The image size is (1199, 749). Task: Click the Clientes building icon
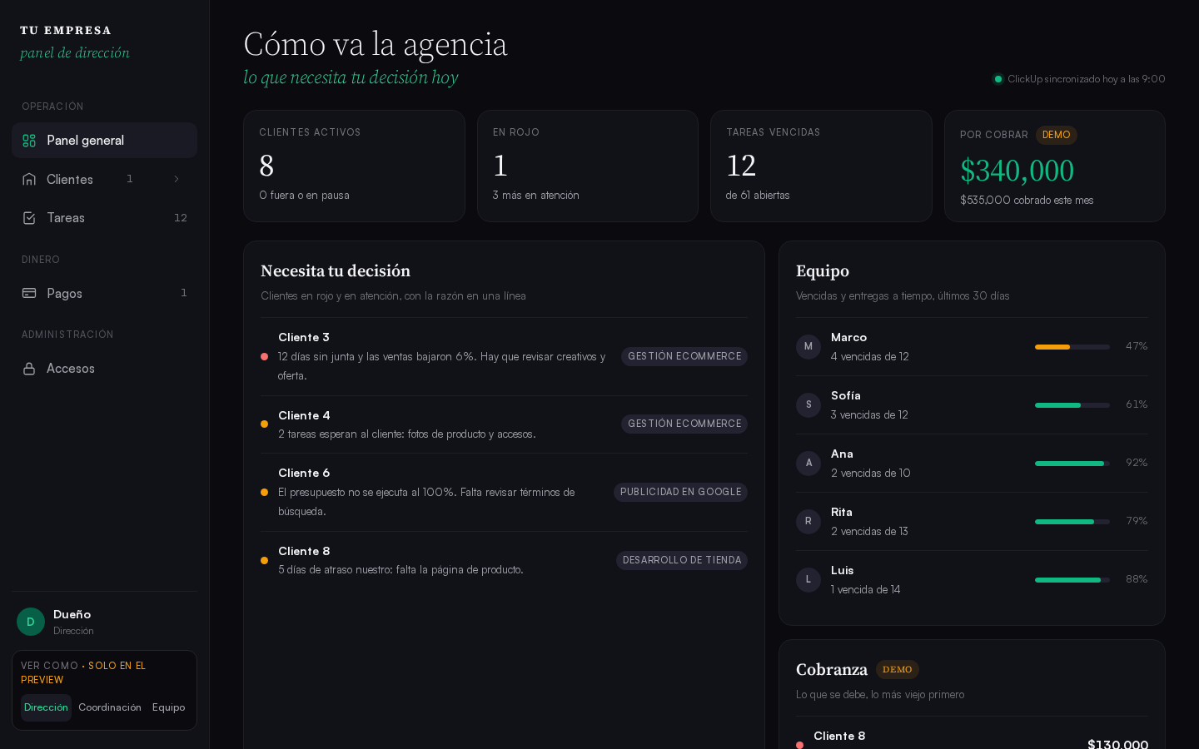(x=29, y=179)
